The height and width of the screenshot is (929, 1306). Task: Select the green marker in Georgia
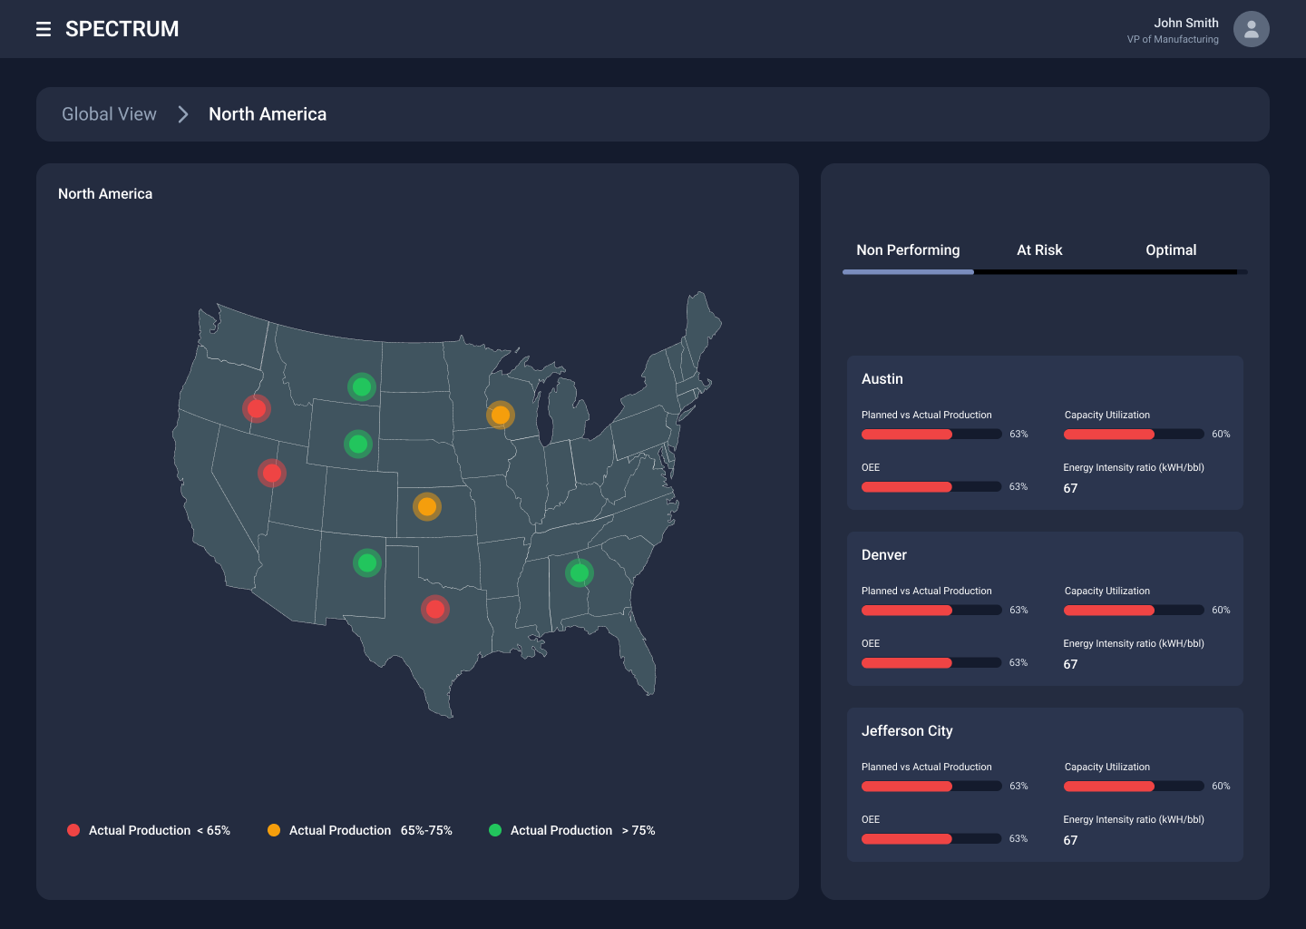(579, 572)
